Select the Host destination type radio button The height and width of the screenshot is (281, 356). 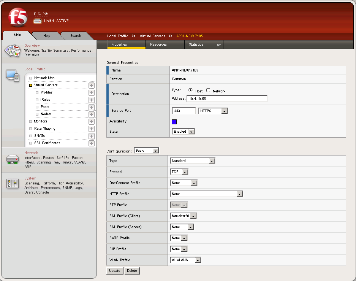click(191, 90)
